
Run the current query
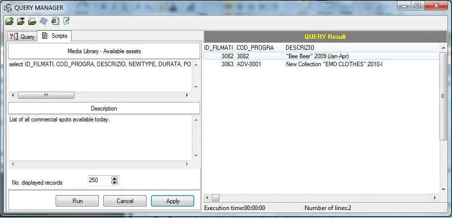[x=77, y=201]
